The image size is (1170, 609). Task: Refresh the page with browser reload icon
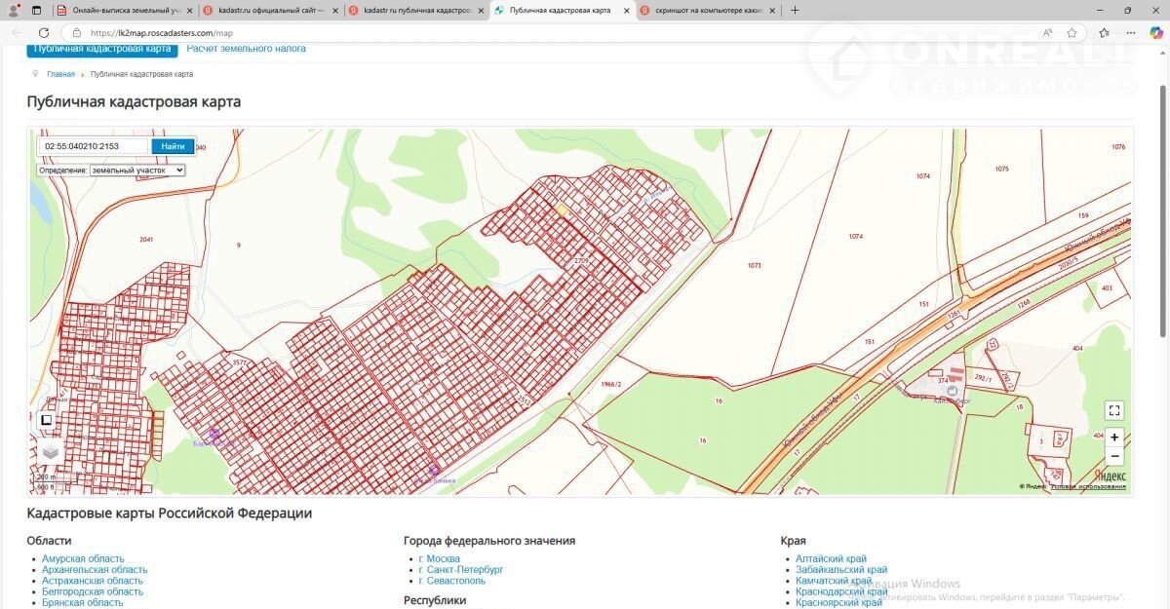pyautogui.click(x=44, y=32)
